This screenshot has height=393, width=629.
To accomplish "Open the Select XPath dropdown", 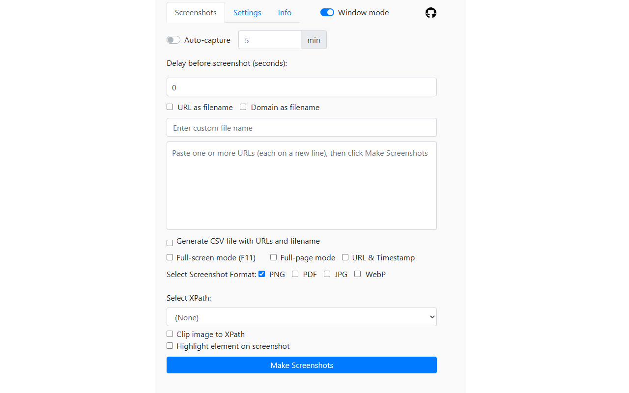I will tap(301, 317).
